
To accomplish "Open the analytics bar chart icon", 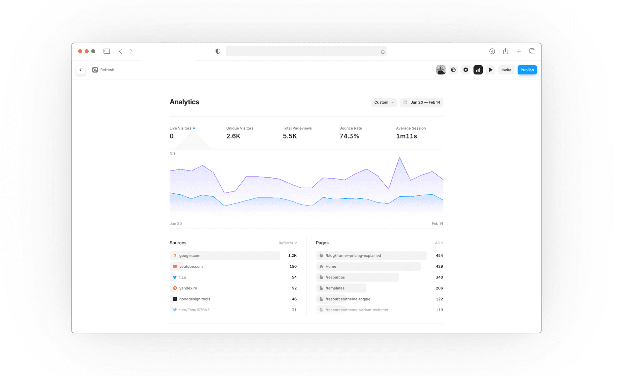I will click(x=478, y=70).
